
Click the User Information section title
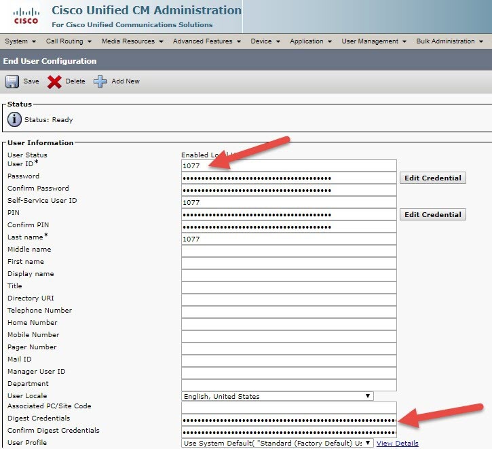pos(41,142)
